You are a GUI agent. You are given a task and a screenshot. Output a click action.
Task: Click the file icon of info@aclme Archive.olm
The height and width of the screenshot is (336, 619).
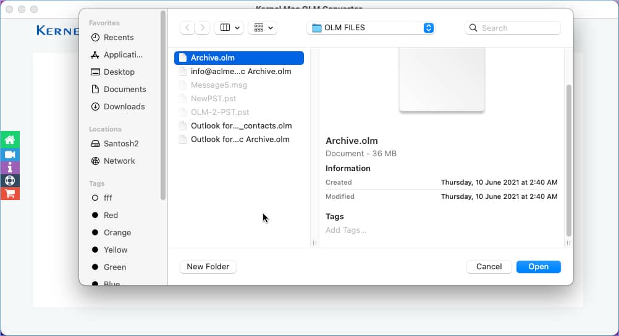[x=182, y=72]
